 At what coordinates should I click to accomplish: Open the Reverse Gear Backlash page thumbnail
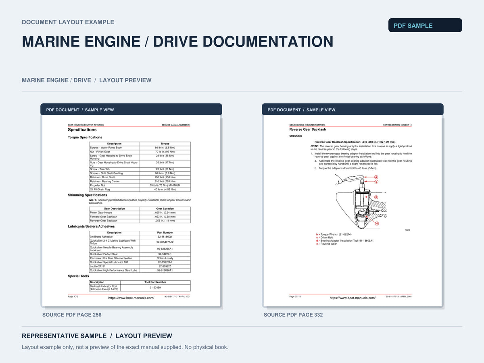point(353,211)
